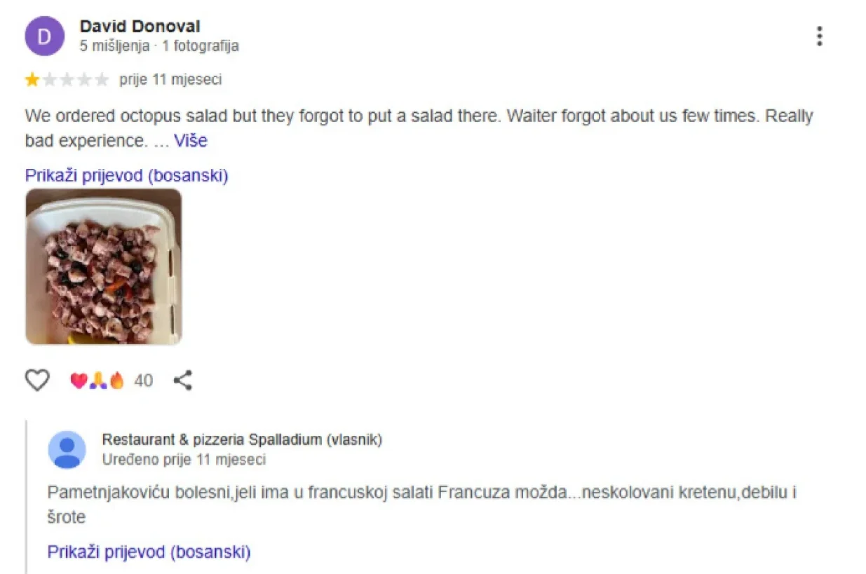Click the fire reaction emoji
The height and width of the screenshot is (574, 866).
pyautogui.click(x=116, y=381)
